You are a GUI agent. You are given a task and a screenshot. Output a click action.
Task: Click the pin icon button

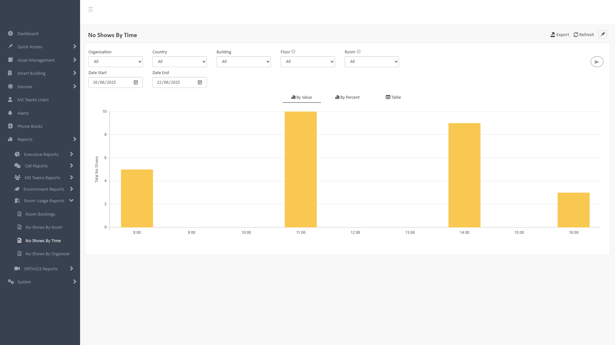[603, 34]
